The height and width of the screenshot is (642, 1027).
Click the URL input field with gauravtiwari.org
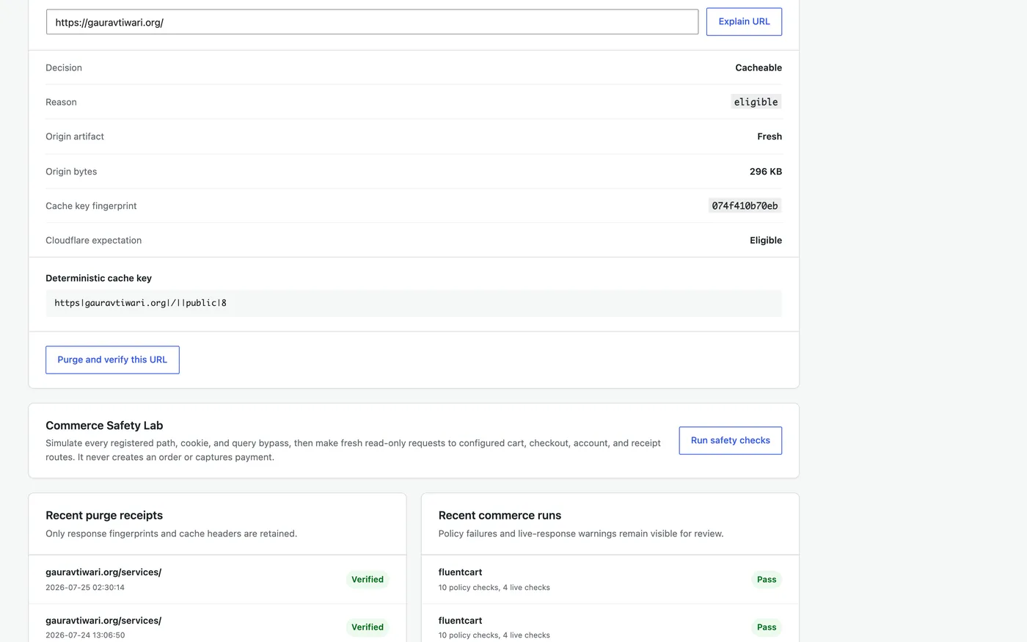372,22
